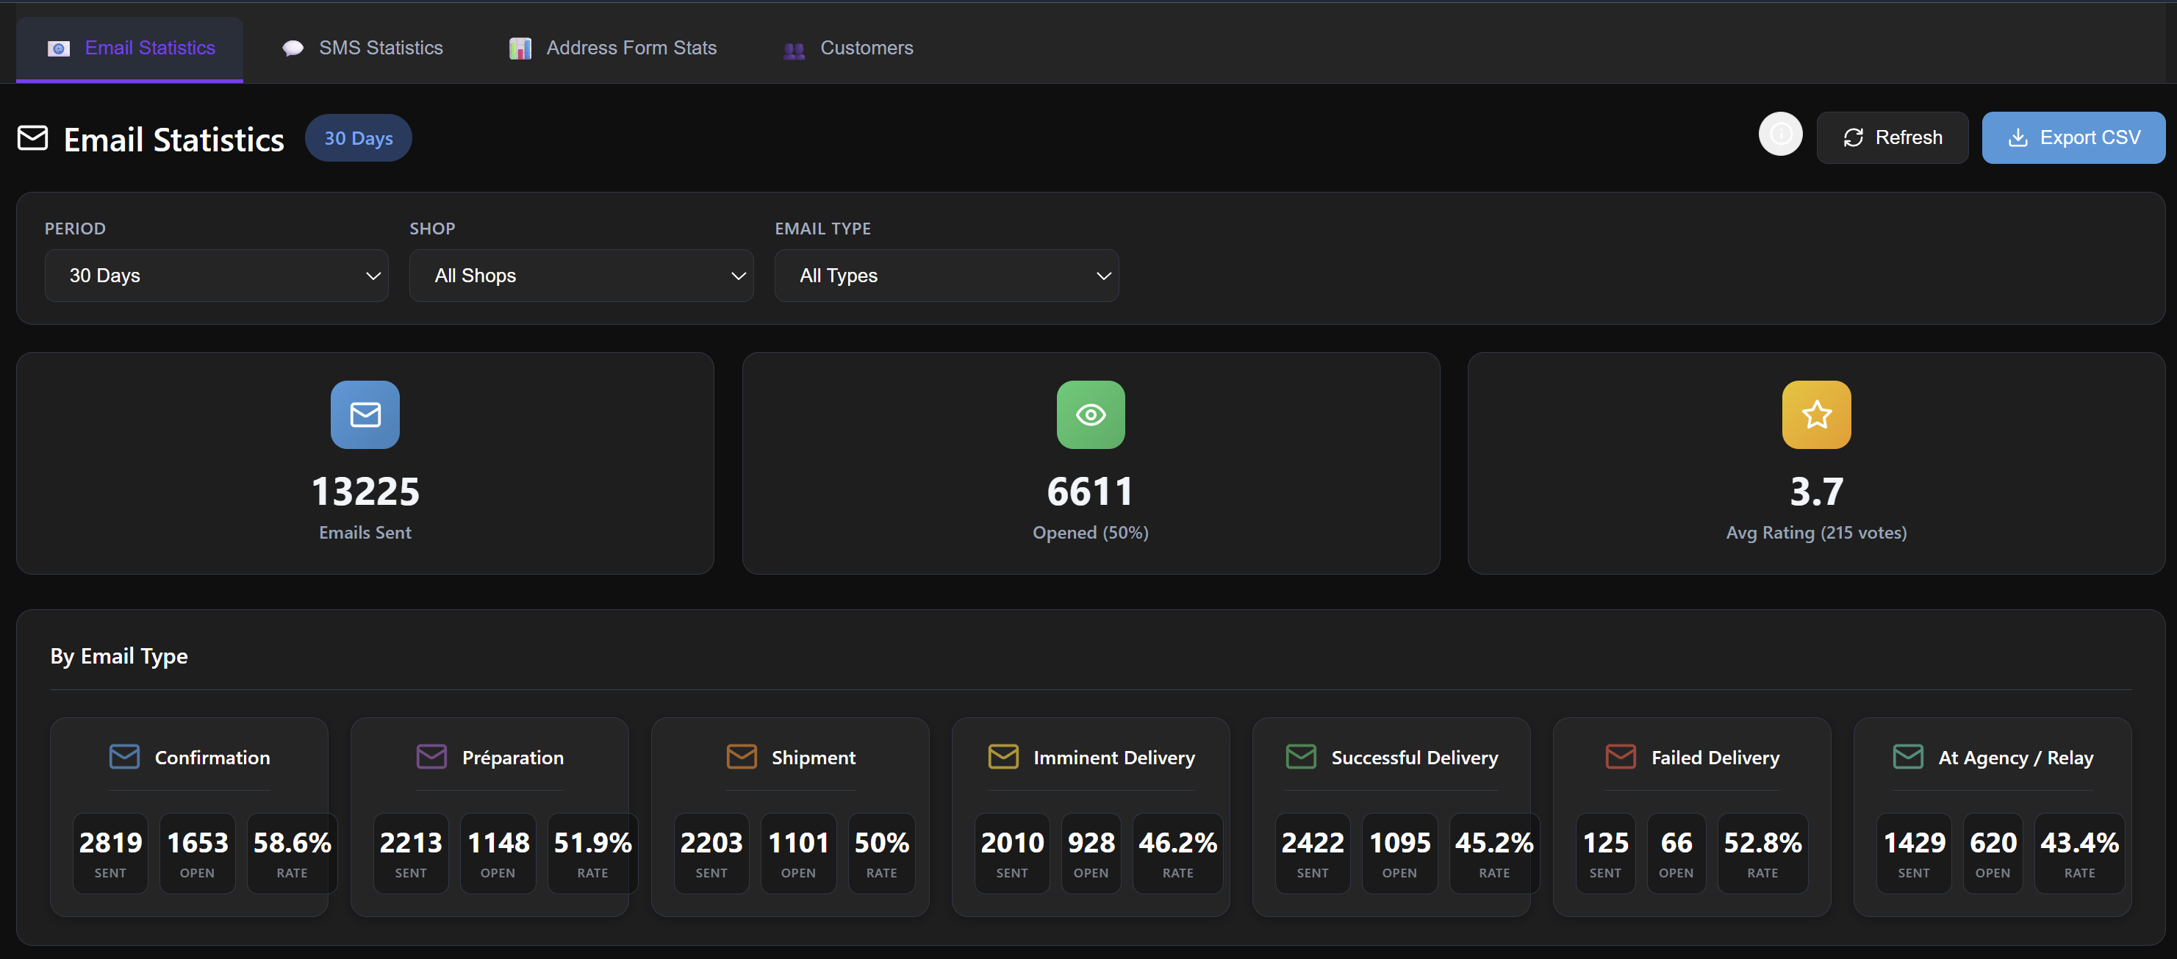Click the Email Statistics header envelope icon
The width and height of the screenshot is (2177, 959).
coord(32,137)
